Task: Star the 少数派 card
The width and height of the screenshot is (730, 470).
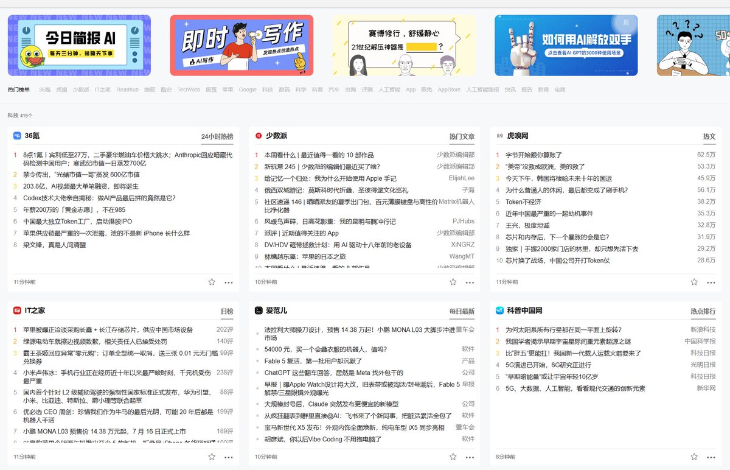Action: (x=453, y=282)
